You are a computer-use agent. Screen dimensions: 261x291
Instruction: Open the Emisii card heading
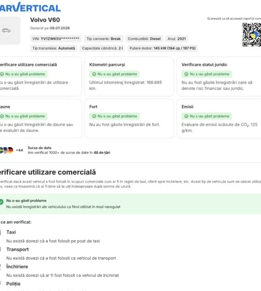pyautogui.click(x=187, y=107)
